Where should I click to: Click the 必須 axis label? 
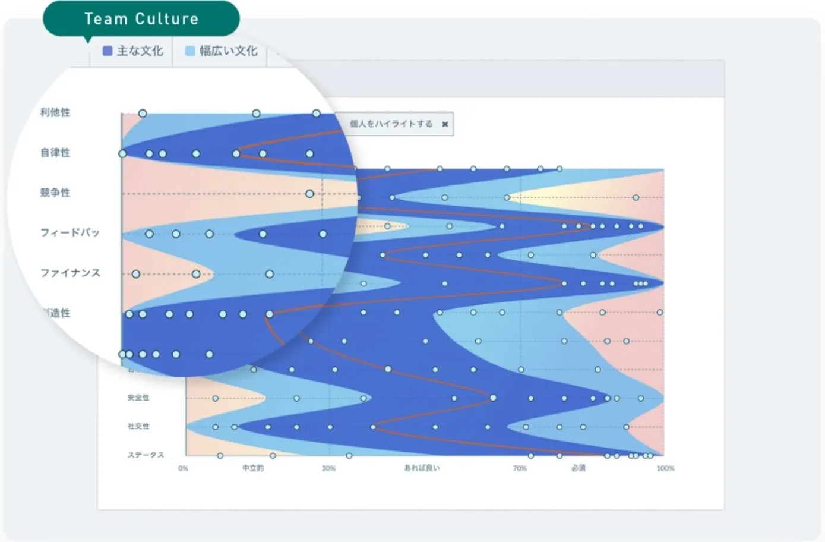pos(578,468)
